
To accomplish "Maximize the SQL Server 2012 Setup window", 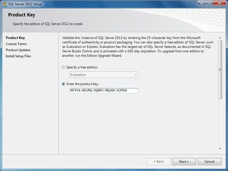I will pos(209,3).
